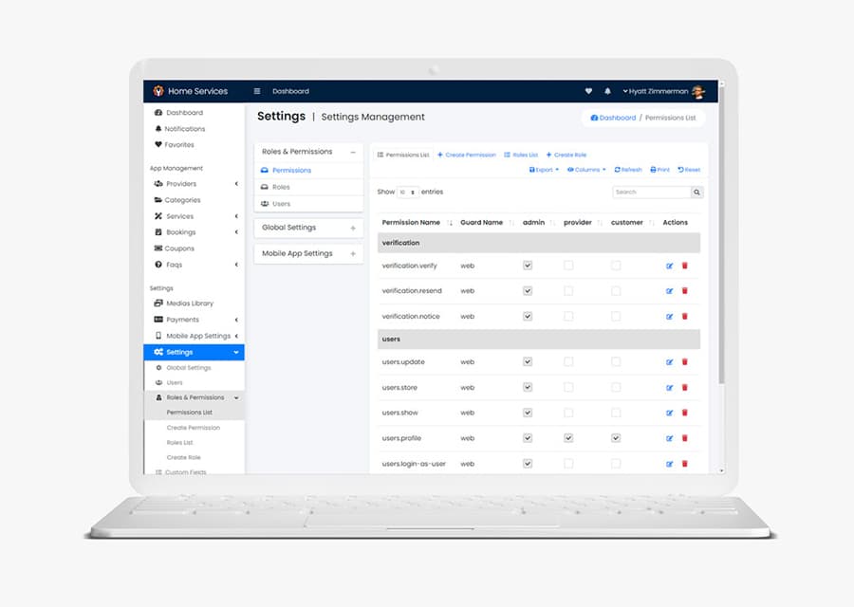
Task: Delete the users.profile permission
Action: pyautogui.click(x=685, y=438)
